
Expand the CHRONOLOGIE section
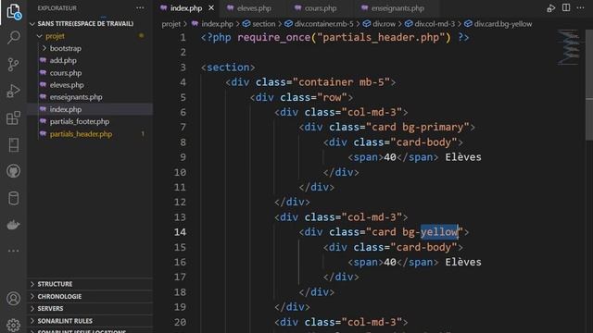click(90, 296)
